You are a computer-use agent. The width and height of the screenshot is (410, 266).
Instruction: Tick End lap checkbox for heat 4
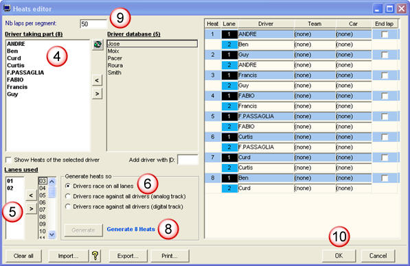click(x=385, y=96)
